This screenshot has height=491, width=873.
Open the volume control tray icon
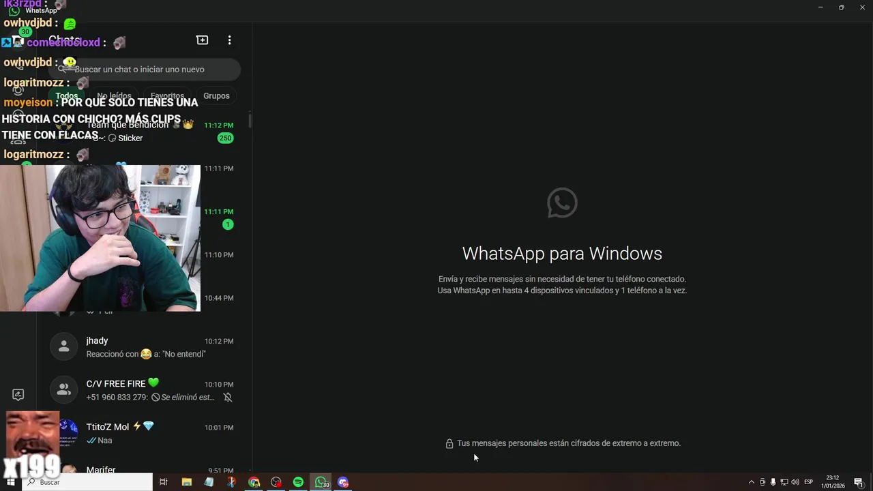pos(795,482)
